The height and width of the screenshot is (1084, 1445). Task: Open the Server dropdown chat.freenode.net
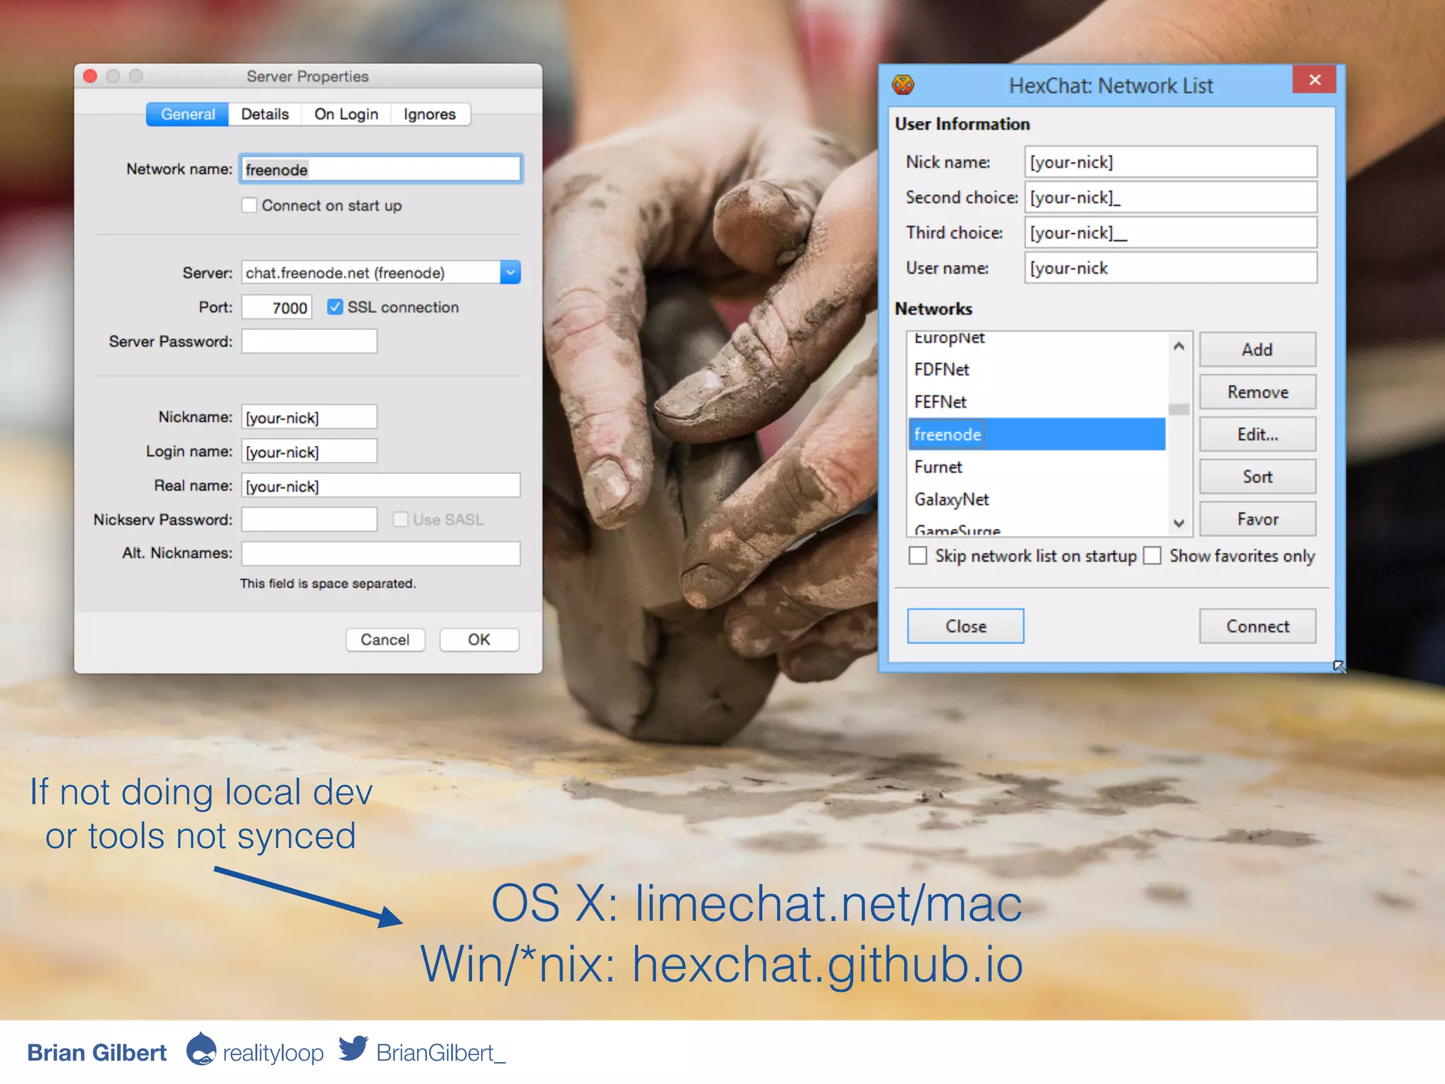(x=510, y=272)
